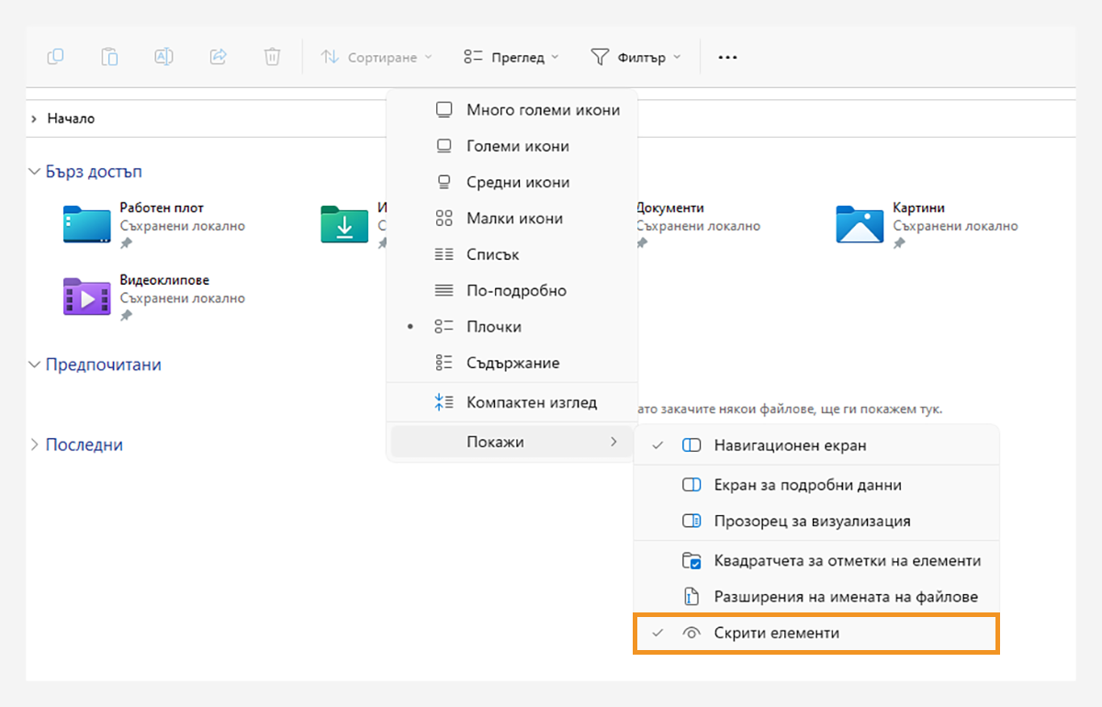This screenshot has width=1102, height=707.
Task: Click the Rename icon in toolbar
Action: coord(163,57)
